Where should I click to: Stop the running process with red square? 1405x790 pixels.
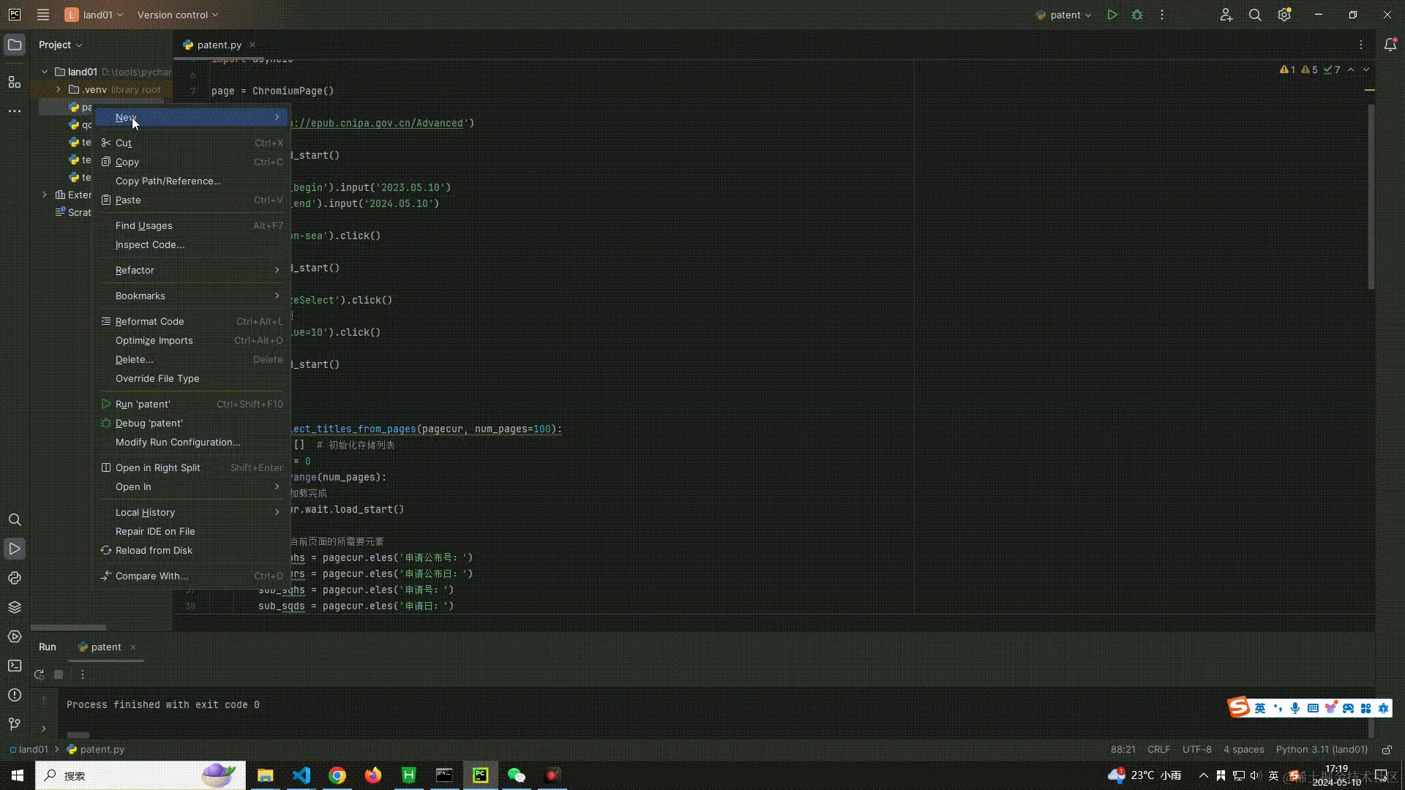(x=59, y=674)
